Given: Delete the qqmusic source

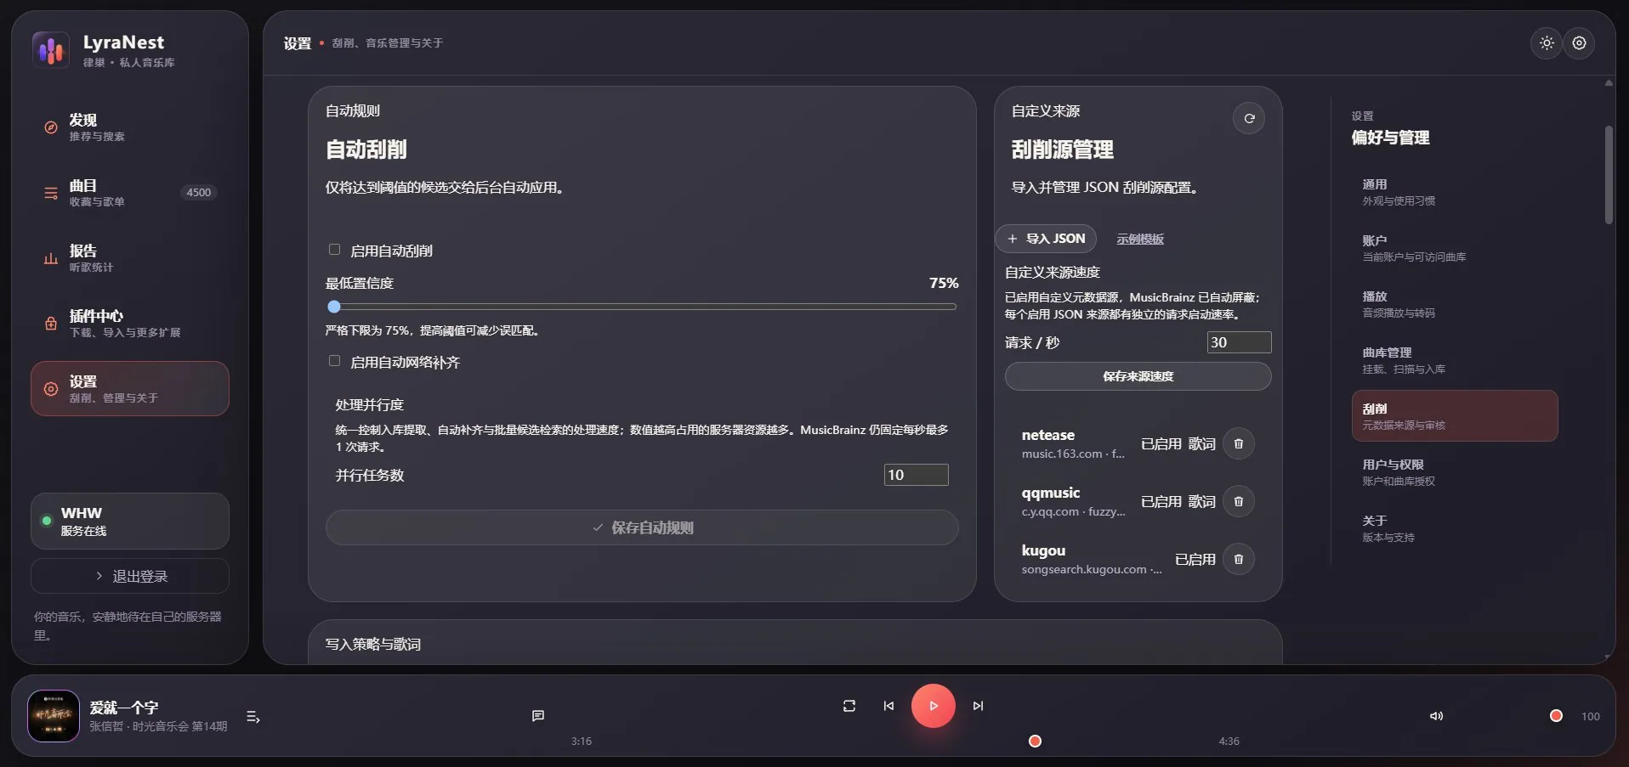Looking at the screenshot, I should 1239,501.
